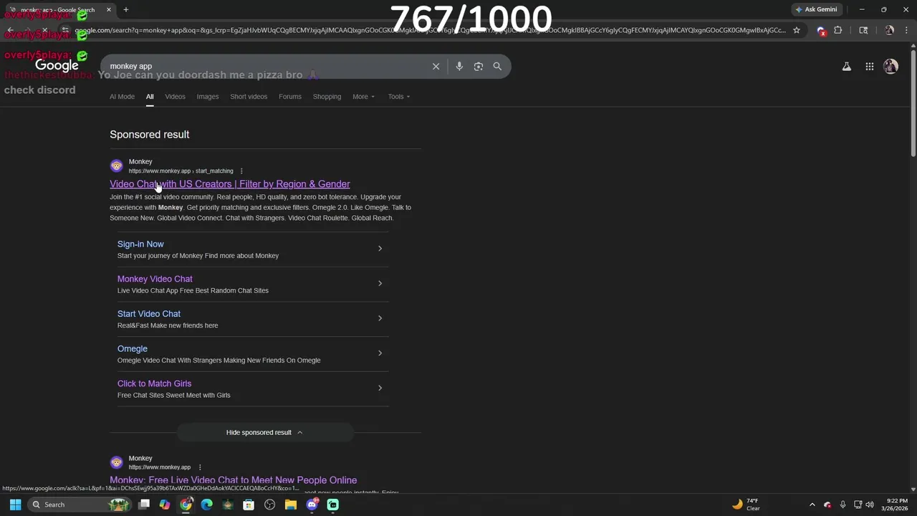The height and width of the screenshot is (516, 917).
Task: Open volume control in system tray
Action: tap(870, 505)
